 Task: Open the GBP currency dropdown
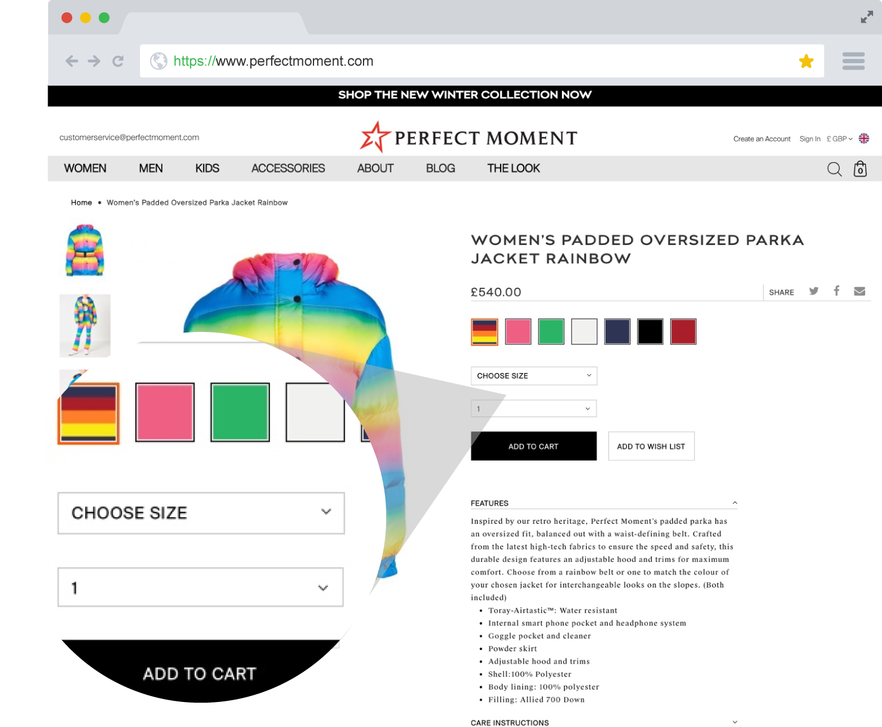[839, 139]
